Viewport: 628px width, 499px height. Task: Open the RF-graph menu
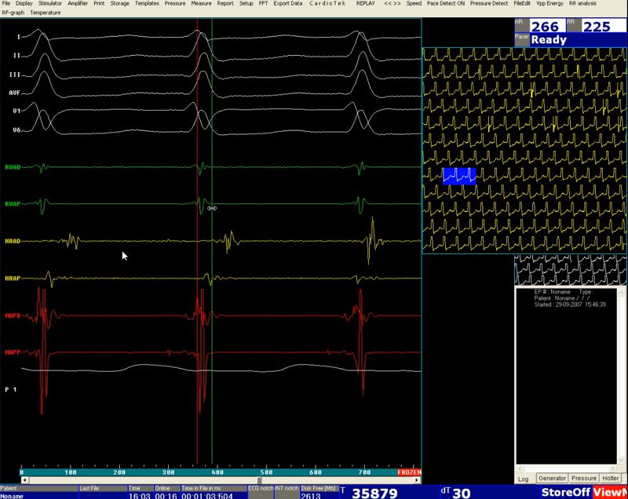point(13,13)
